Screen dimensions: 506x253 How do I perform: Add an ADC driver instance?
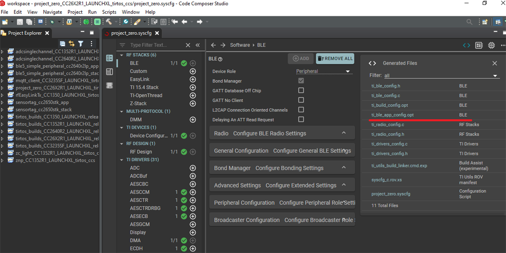point(193,168)
